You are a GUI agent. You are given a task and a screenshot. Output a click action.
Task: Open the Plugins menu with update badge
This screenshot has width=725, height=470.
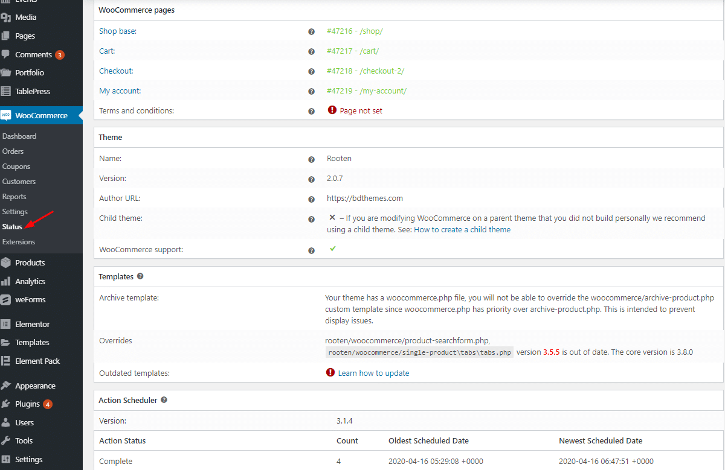[28, 404]
